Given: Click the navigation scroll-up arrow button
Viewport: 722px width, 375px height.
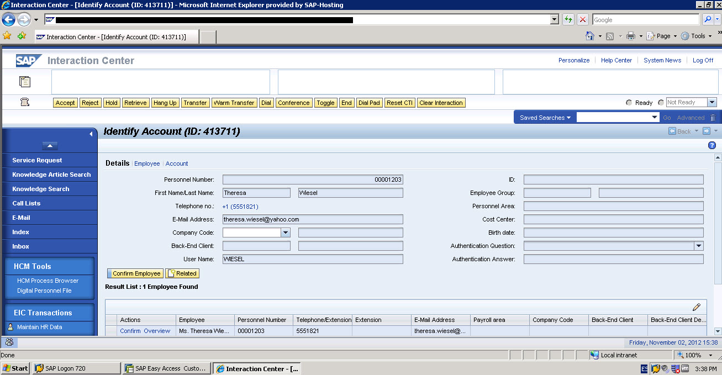Looking at the screenshot, I should tap(50, 146).
